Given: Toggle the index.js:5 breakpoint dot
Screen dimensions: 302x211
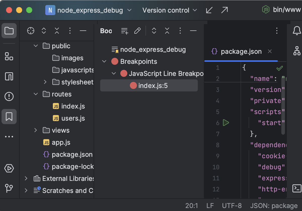Looking at the screenshot, I should pyautogui.click(x=133, y=85).
